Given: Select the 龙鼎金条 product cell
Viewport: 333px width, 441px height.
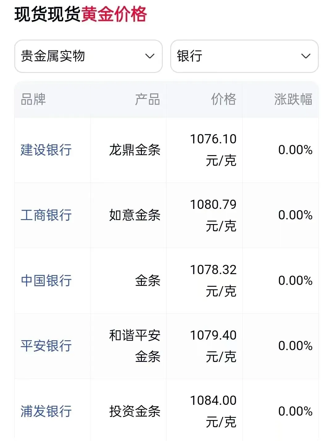Looking at the screenshot, I should point(135,150).
